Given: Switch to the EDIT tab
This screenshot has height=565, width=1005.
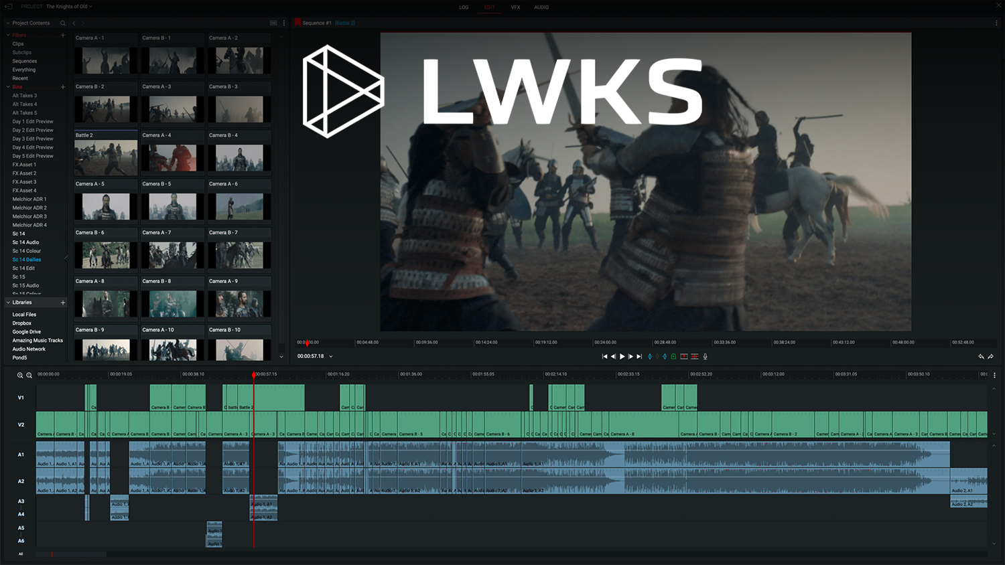Looking at the screenshot, I should tap(489, 7).
